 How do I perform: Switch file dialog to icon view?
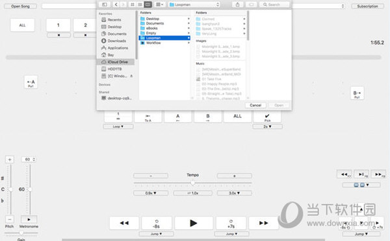pos(133,5)
